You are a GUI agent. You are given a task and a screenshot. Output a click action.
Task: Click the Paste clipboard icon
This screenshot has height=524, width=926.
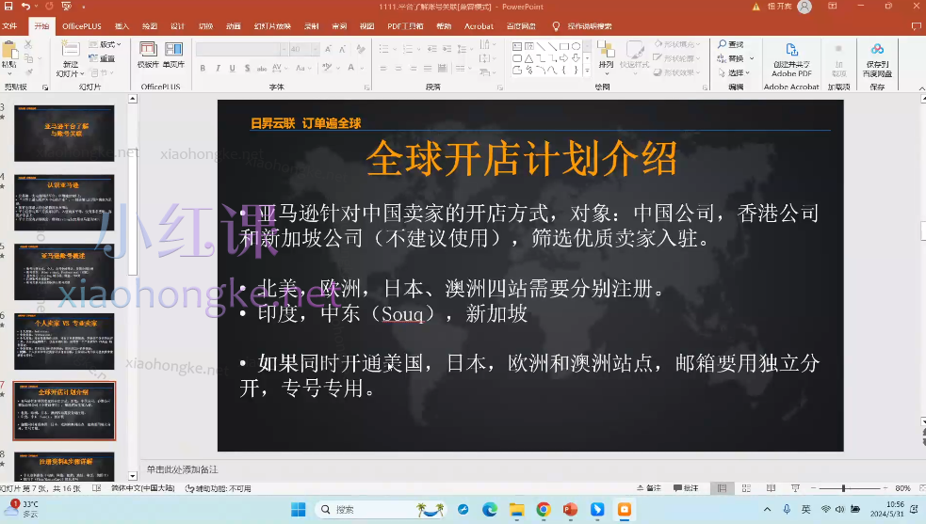click(x=8, y=50)
